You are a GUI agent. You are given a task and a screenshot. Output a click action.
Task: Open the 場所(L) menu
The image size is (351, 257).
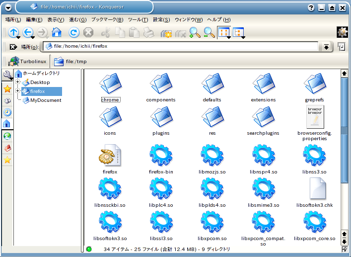click(x=13, y=20)
